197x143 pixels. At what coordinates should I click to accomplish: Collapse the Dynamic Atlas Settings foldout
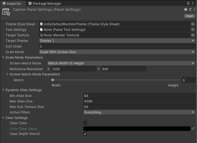3,90
